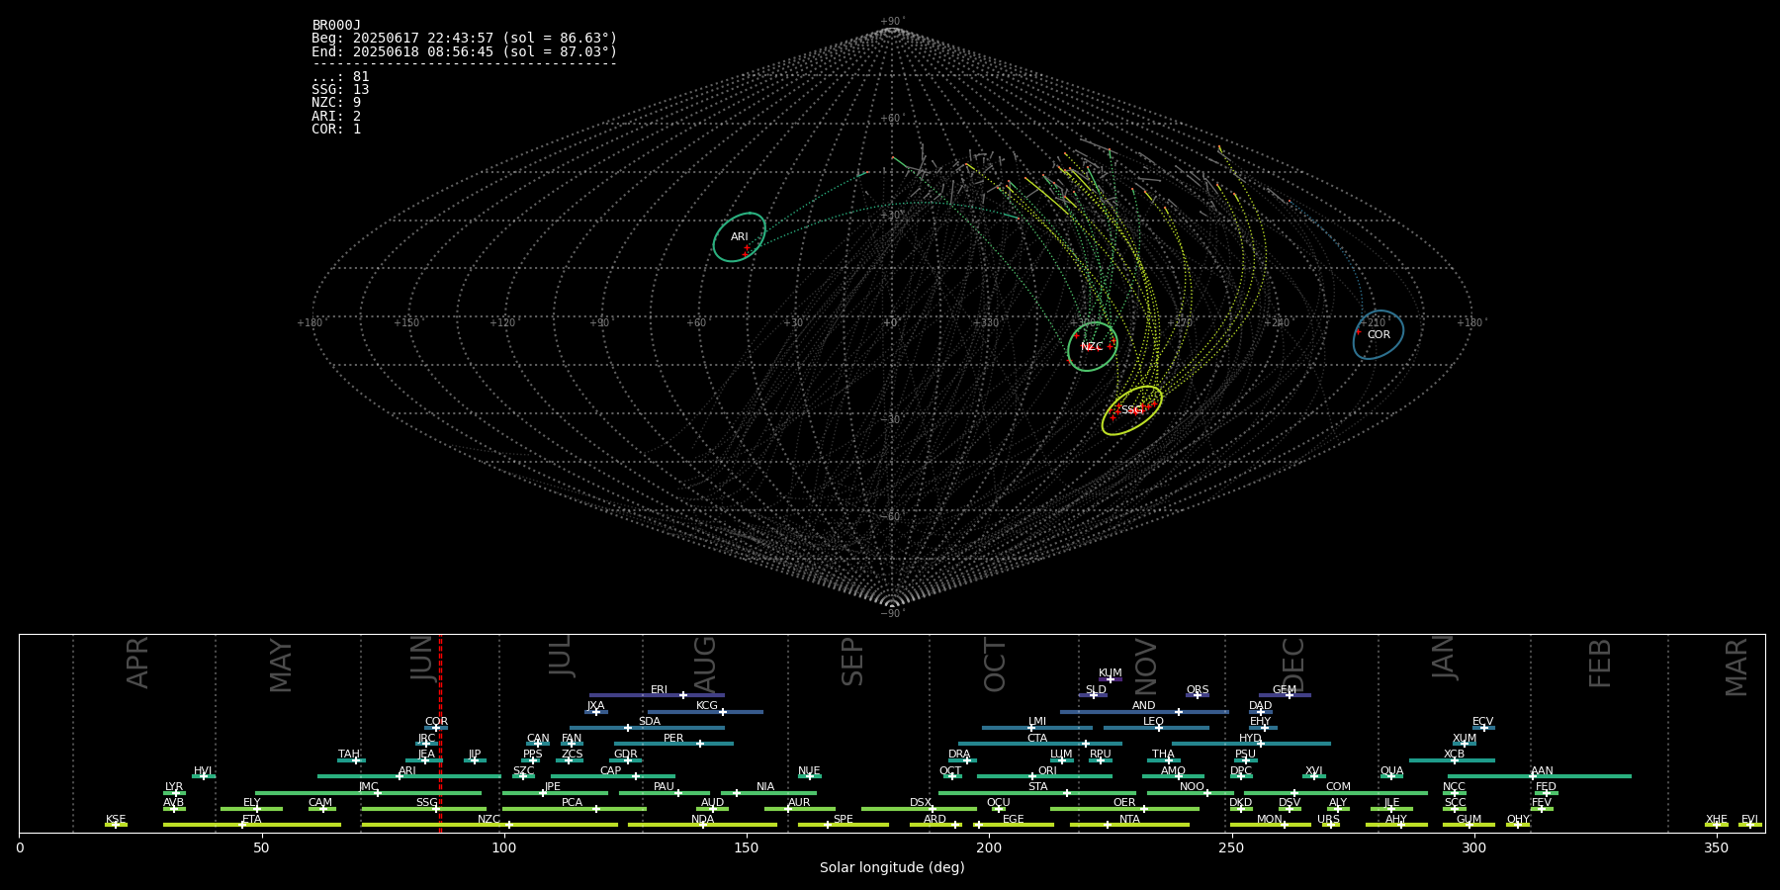Click the red dashed current solar longitude line
Image resolution: width=1780 pixels, height=890 pixels.
[440, 734]
